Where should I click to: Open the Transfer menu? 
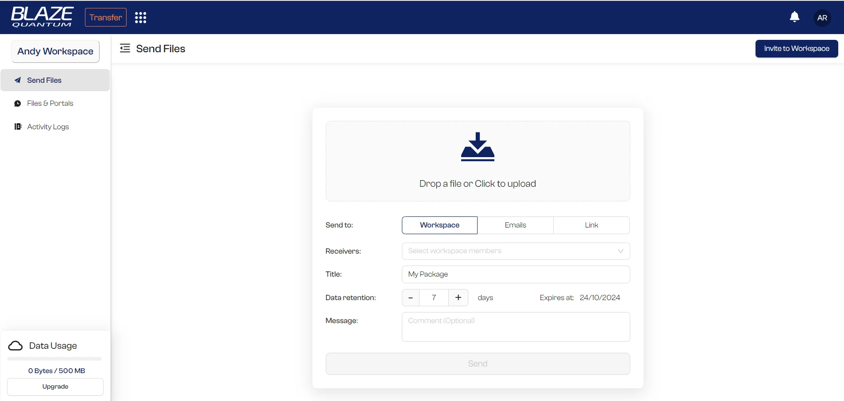click(x=105, y=17)
